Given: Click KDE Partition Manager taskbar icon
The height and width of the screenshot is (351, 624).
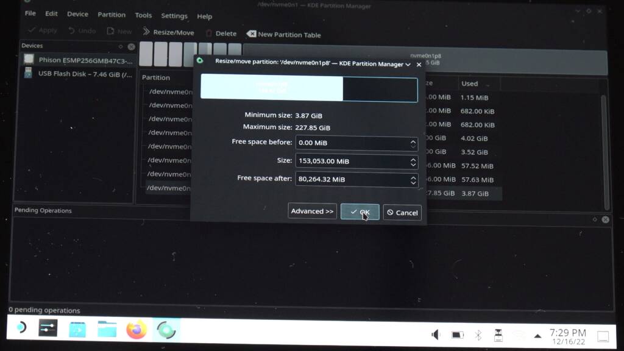Looking at the screenshot, I should tap(166, 330).
